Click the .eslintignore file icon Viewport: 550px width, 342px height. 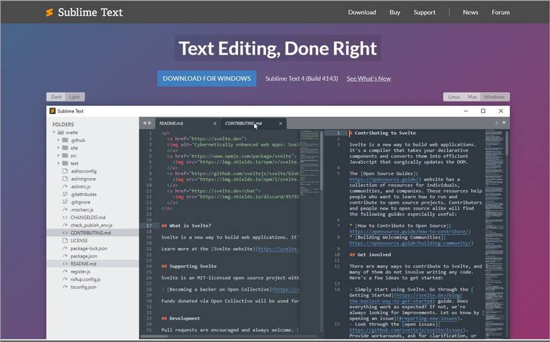pos(65,179)
